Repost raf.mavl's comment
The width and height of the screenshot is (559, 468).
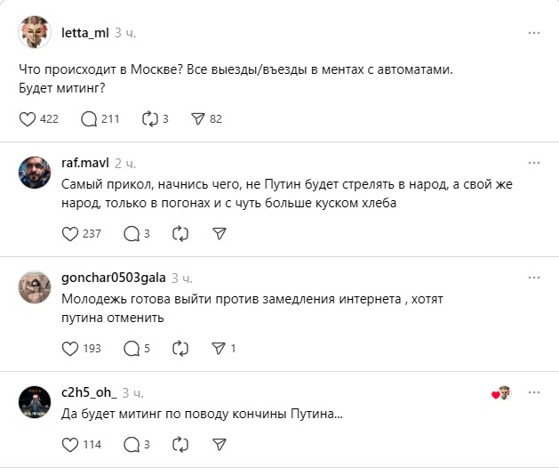coord(180,233)
